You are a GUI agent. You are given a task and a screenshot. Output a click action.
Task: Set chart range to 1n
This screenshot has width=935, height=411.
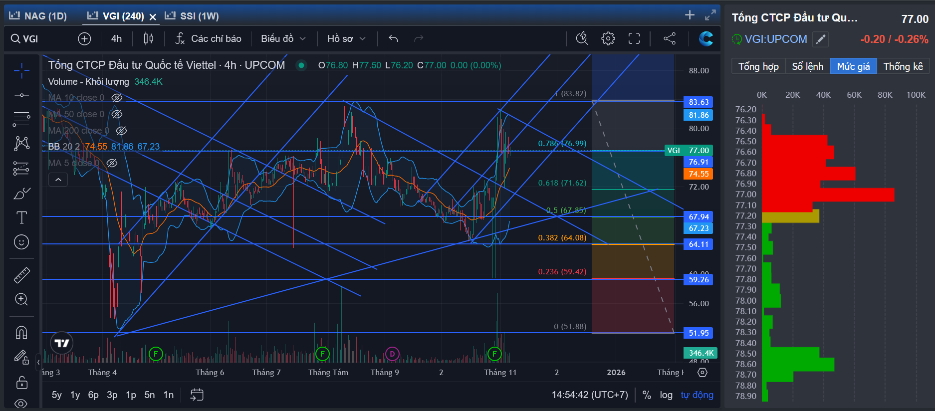tap(169, 395)
